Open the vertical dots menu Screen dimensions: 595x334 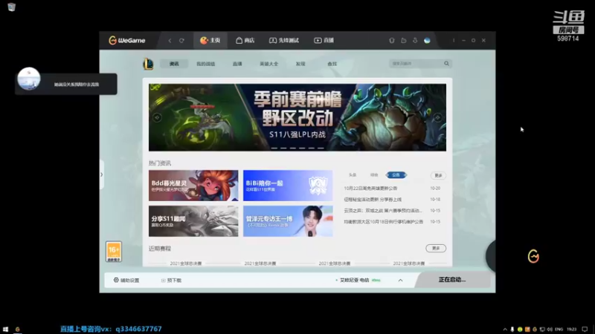(x=454, y=40)
